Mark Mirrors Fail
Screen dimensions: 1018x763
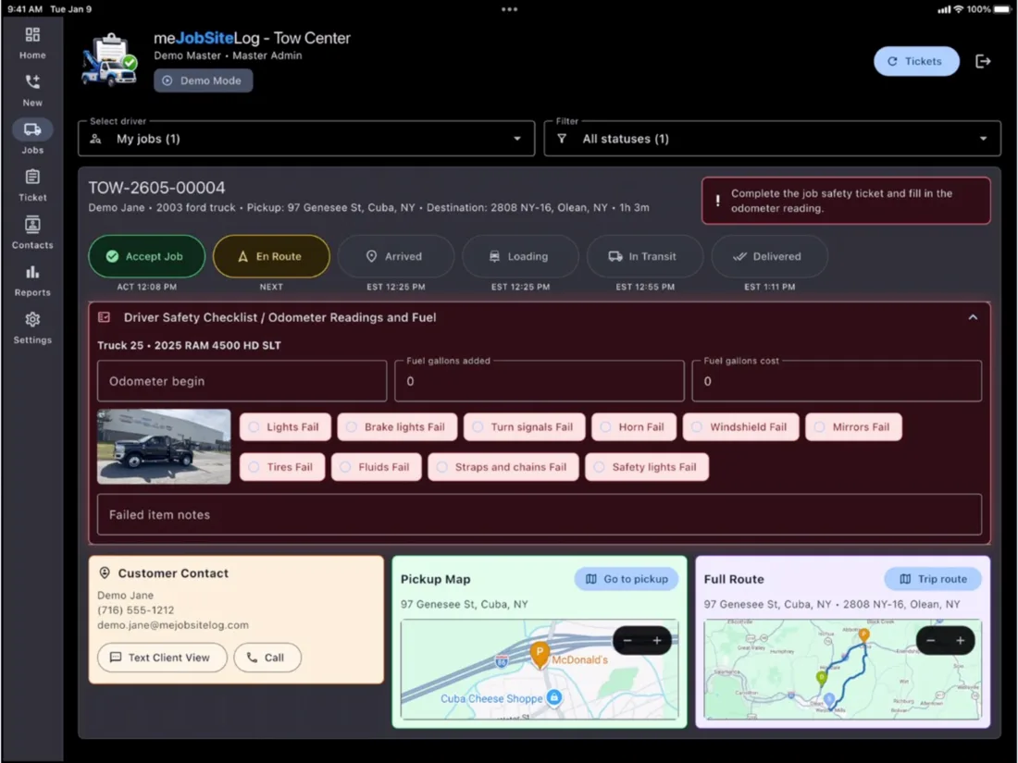click(x=854, y=427)
